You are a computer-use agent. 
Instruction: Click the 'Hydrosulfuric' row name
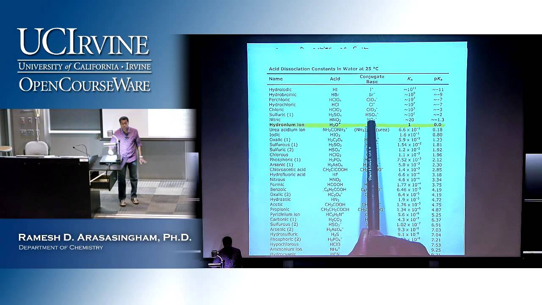[284, 234]
